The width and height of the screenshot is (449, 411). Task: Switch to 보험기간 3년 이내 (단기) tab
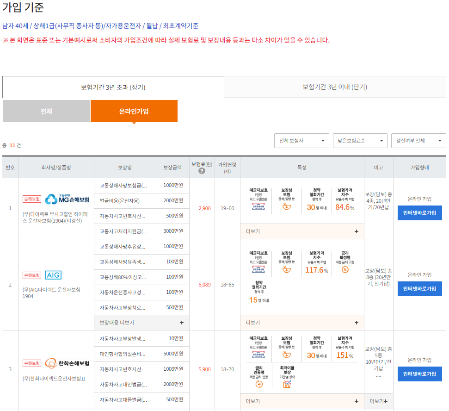click(x=335, y=87)
